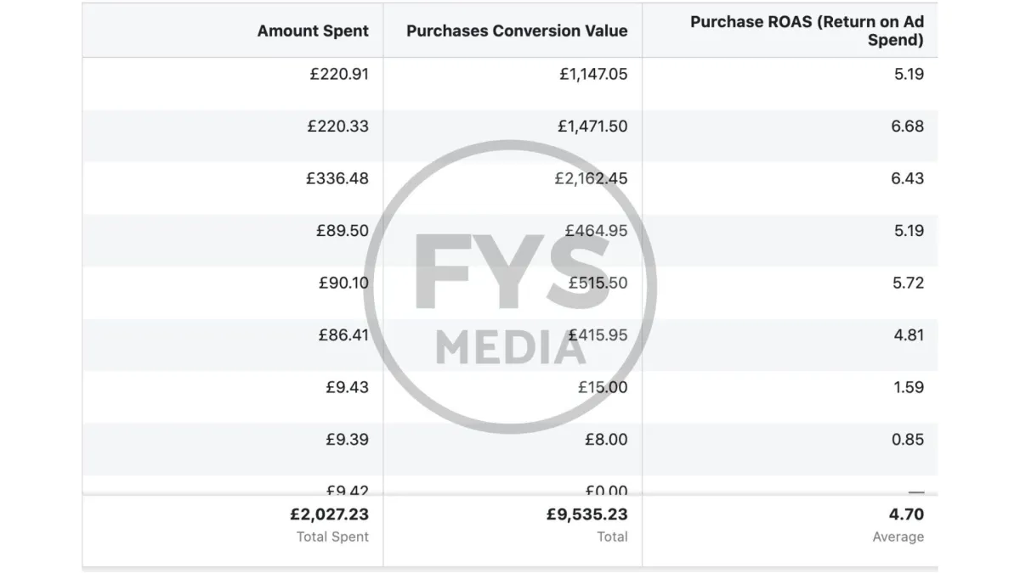Click the 6.68 ROAS value
The image size is (1020, 573).
[x=909, y=126]
